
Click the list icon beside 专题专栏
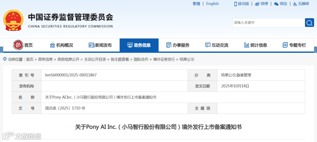click(x=285, y=45)
